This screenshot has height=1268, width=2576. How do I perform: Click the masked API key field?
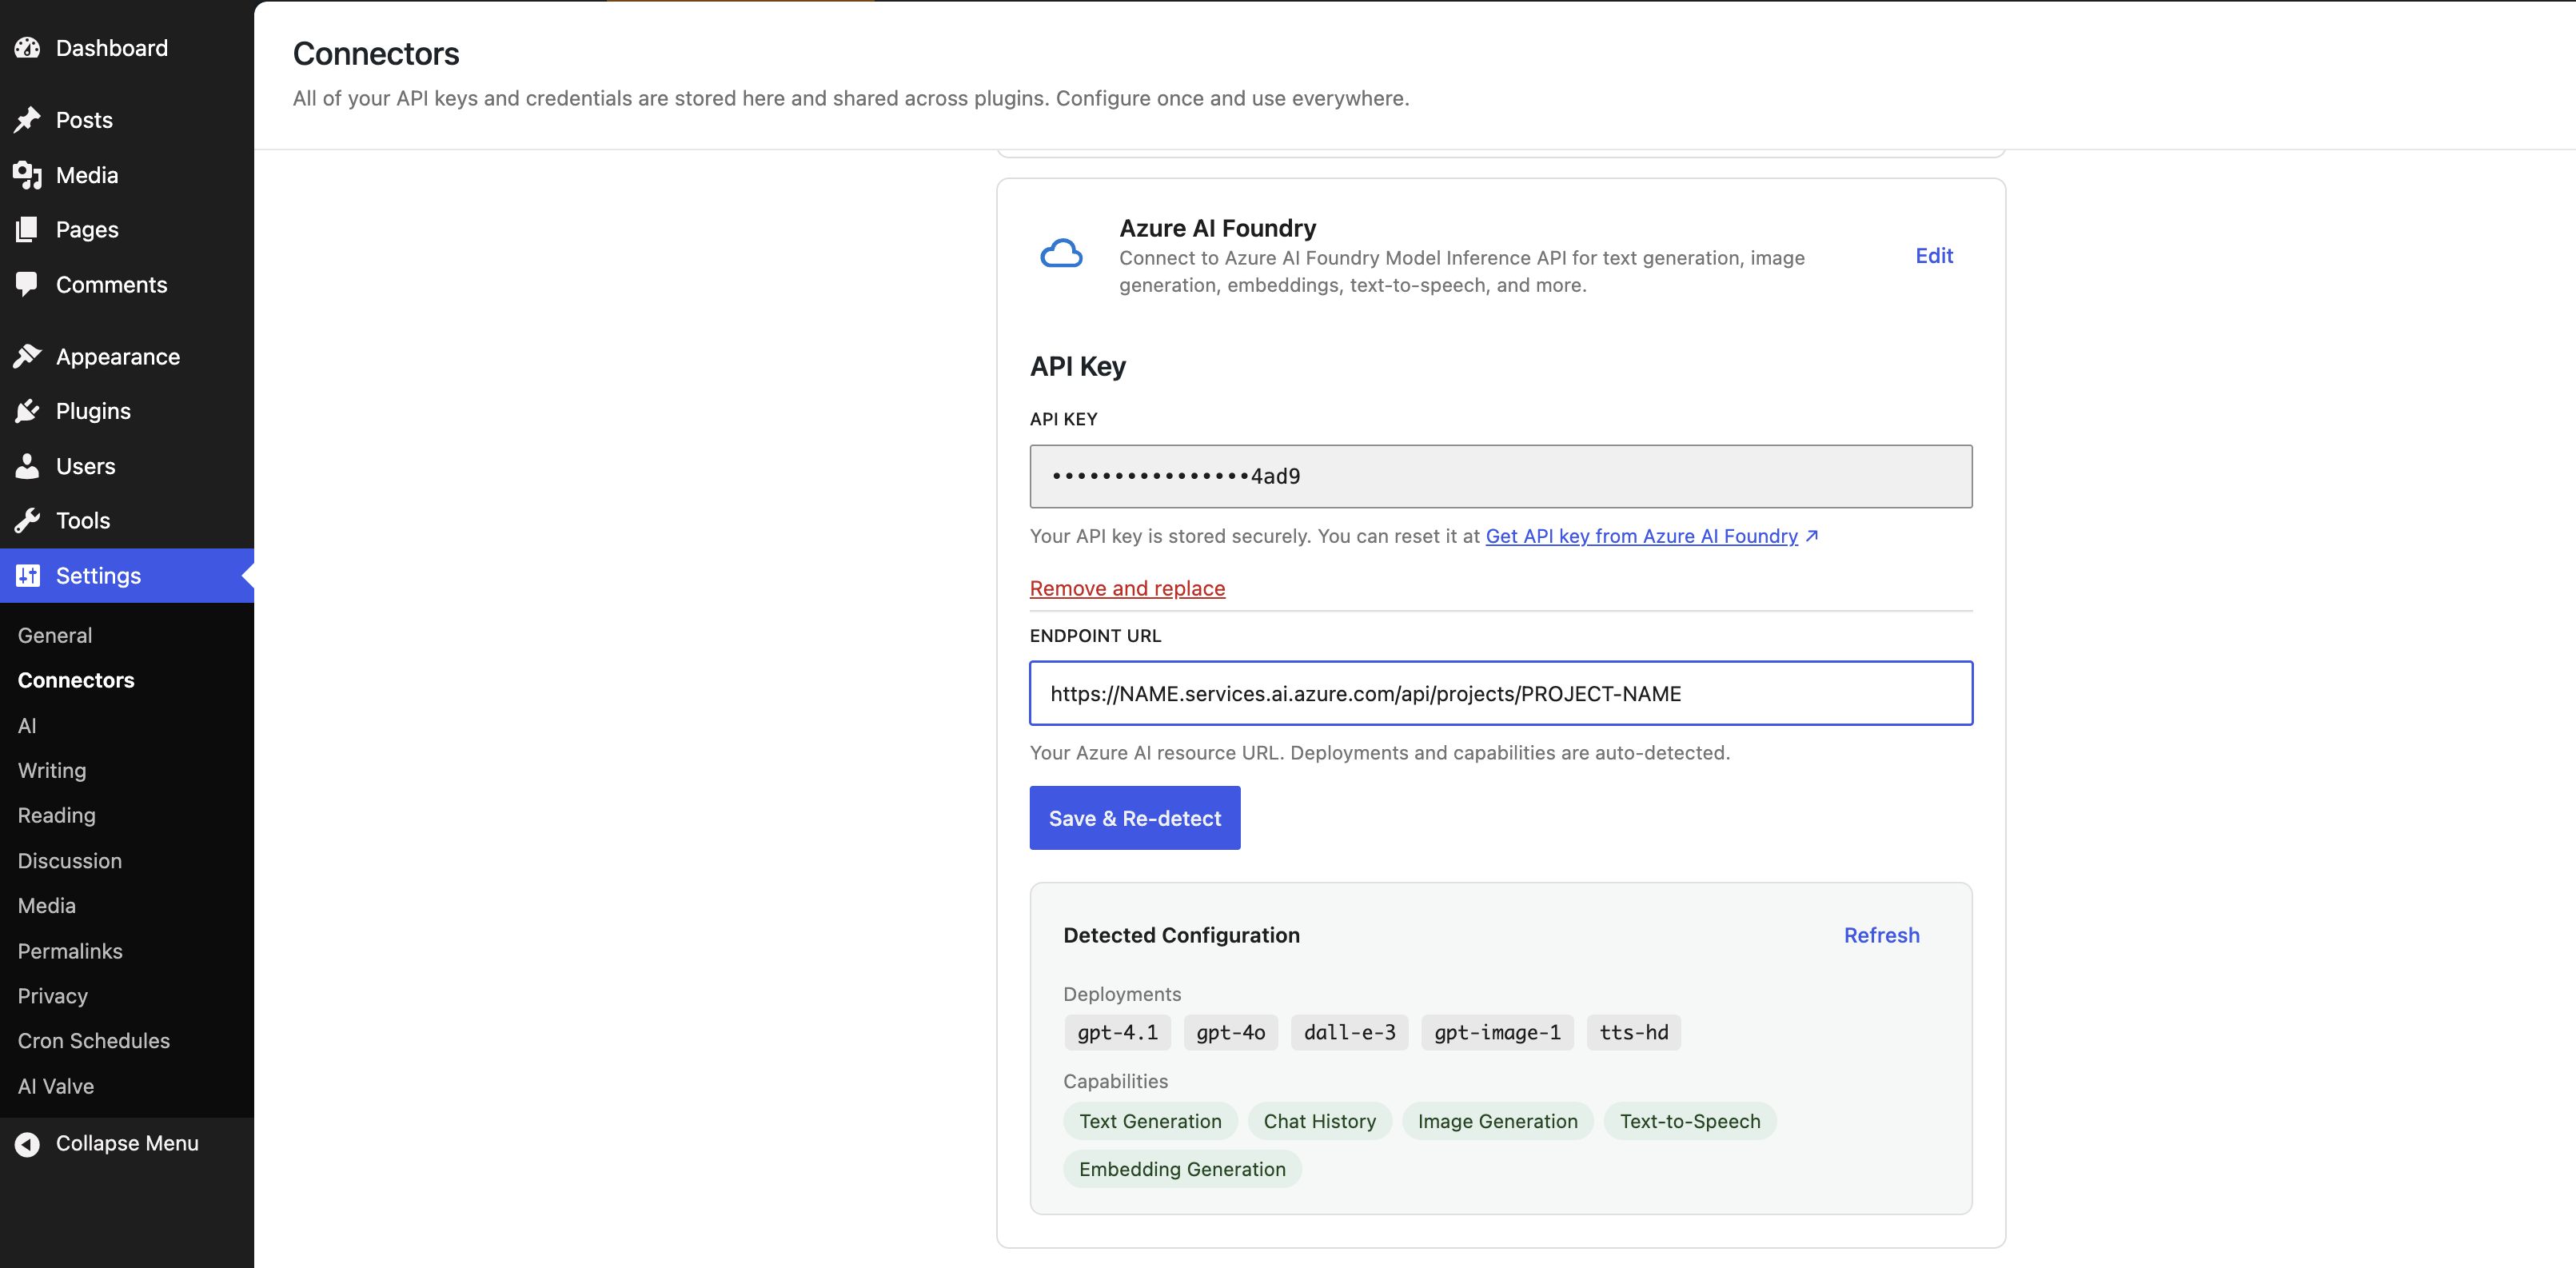coord(1501,476)
